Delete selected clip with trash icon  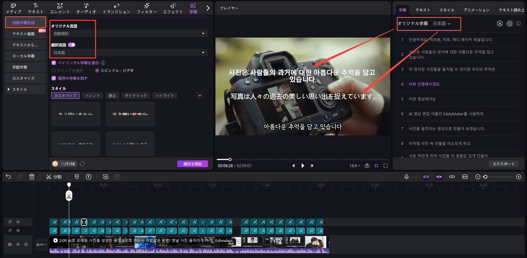click(32, 177)
